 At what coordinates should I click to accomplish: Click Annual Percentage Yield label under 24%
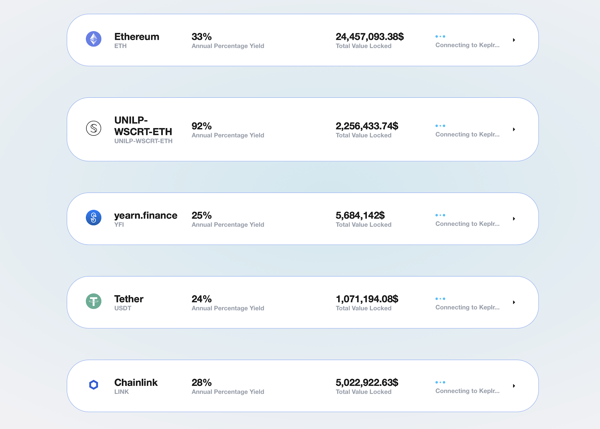(228, 308)
